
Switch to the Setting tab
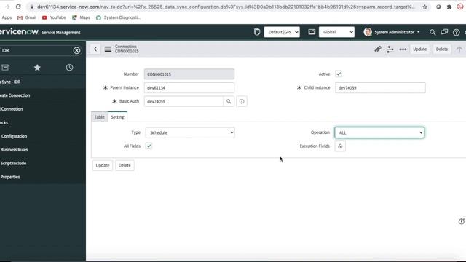(117, 116)
